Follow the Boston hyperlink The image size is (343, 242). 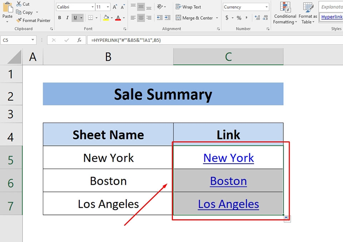228,181
